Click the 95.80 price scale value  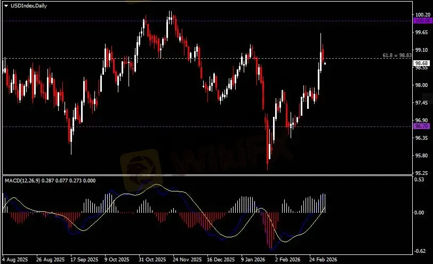421,156
